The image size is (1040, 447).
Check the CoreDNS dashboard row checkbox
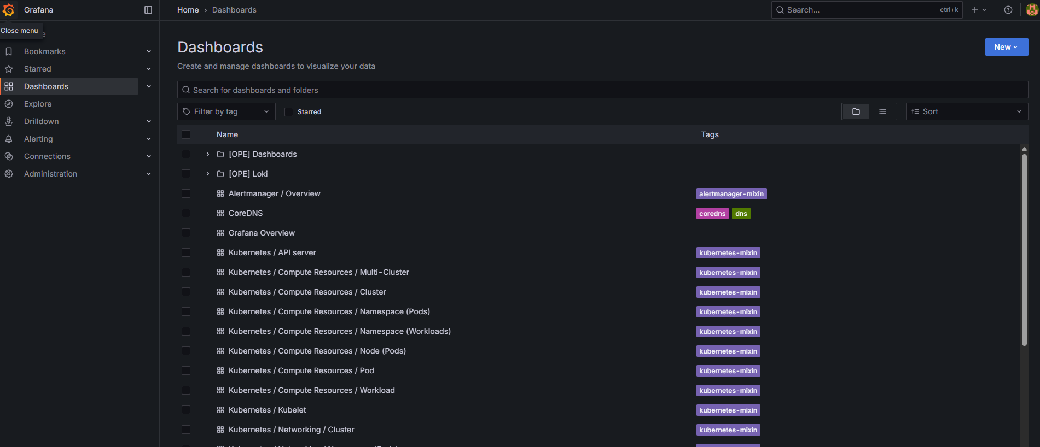[x=186, y=213]
